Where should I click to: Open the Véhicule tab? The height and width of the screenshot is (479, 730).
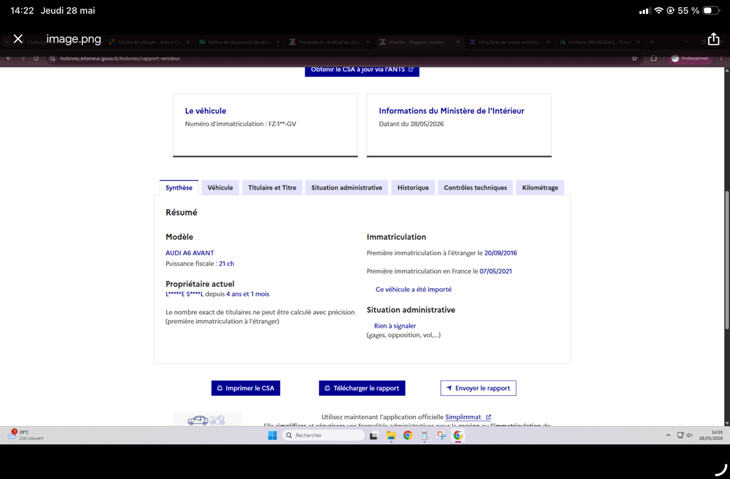[x=220, y=187]
